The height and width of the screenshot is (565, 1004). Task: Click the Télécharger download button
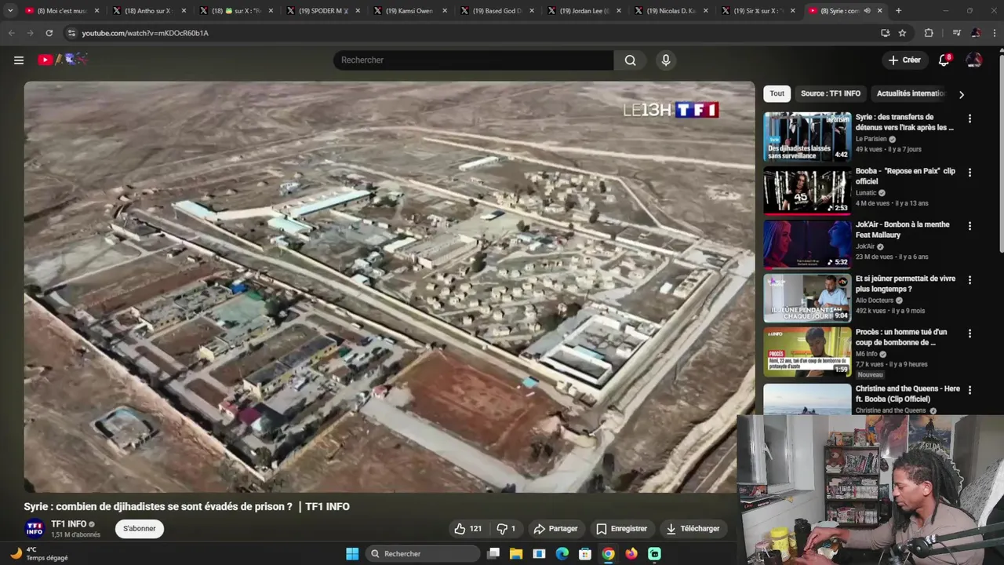pos(693,529)
